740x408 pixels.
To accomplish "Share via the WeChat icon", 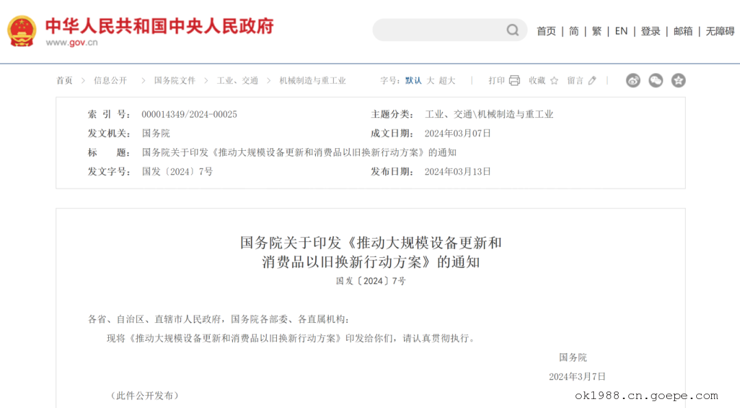I will [656, 80].
